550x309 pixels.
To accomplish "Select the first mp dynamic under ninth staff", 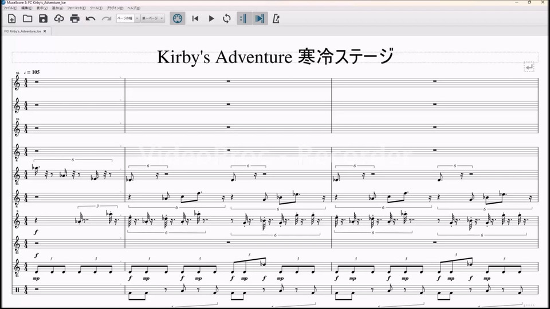I will click(36, 279).
